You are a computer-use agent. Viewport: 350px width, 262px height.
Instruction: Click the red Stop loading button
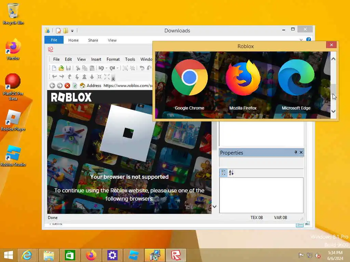click(x=67, y=86)
